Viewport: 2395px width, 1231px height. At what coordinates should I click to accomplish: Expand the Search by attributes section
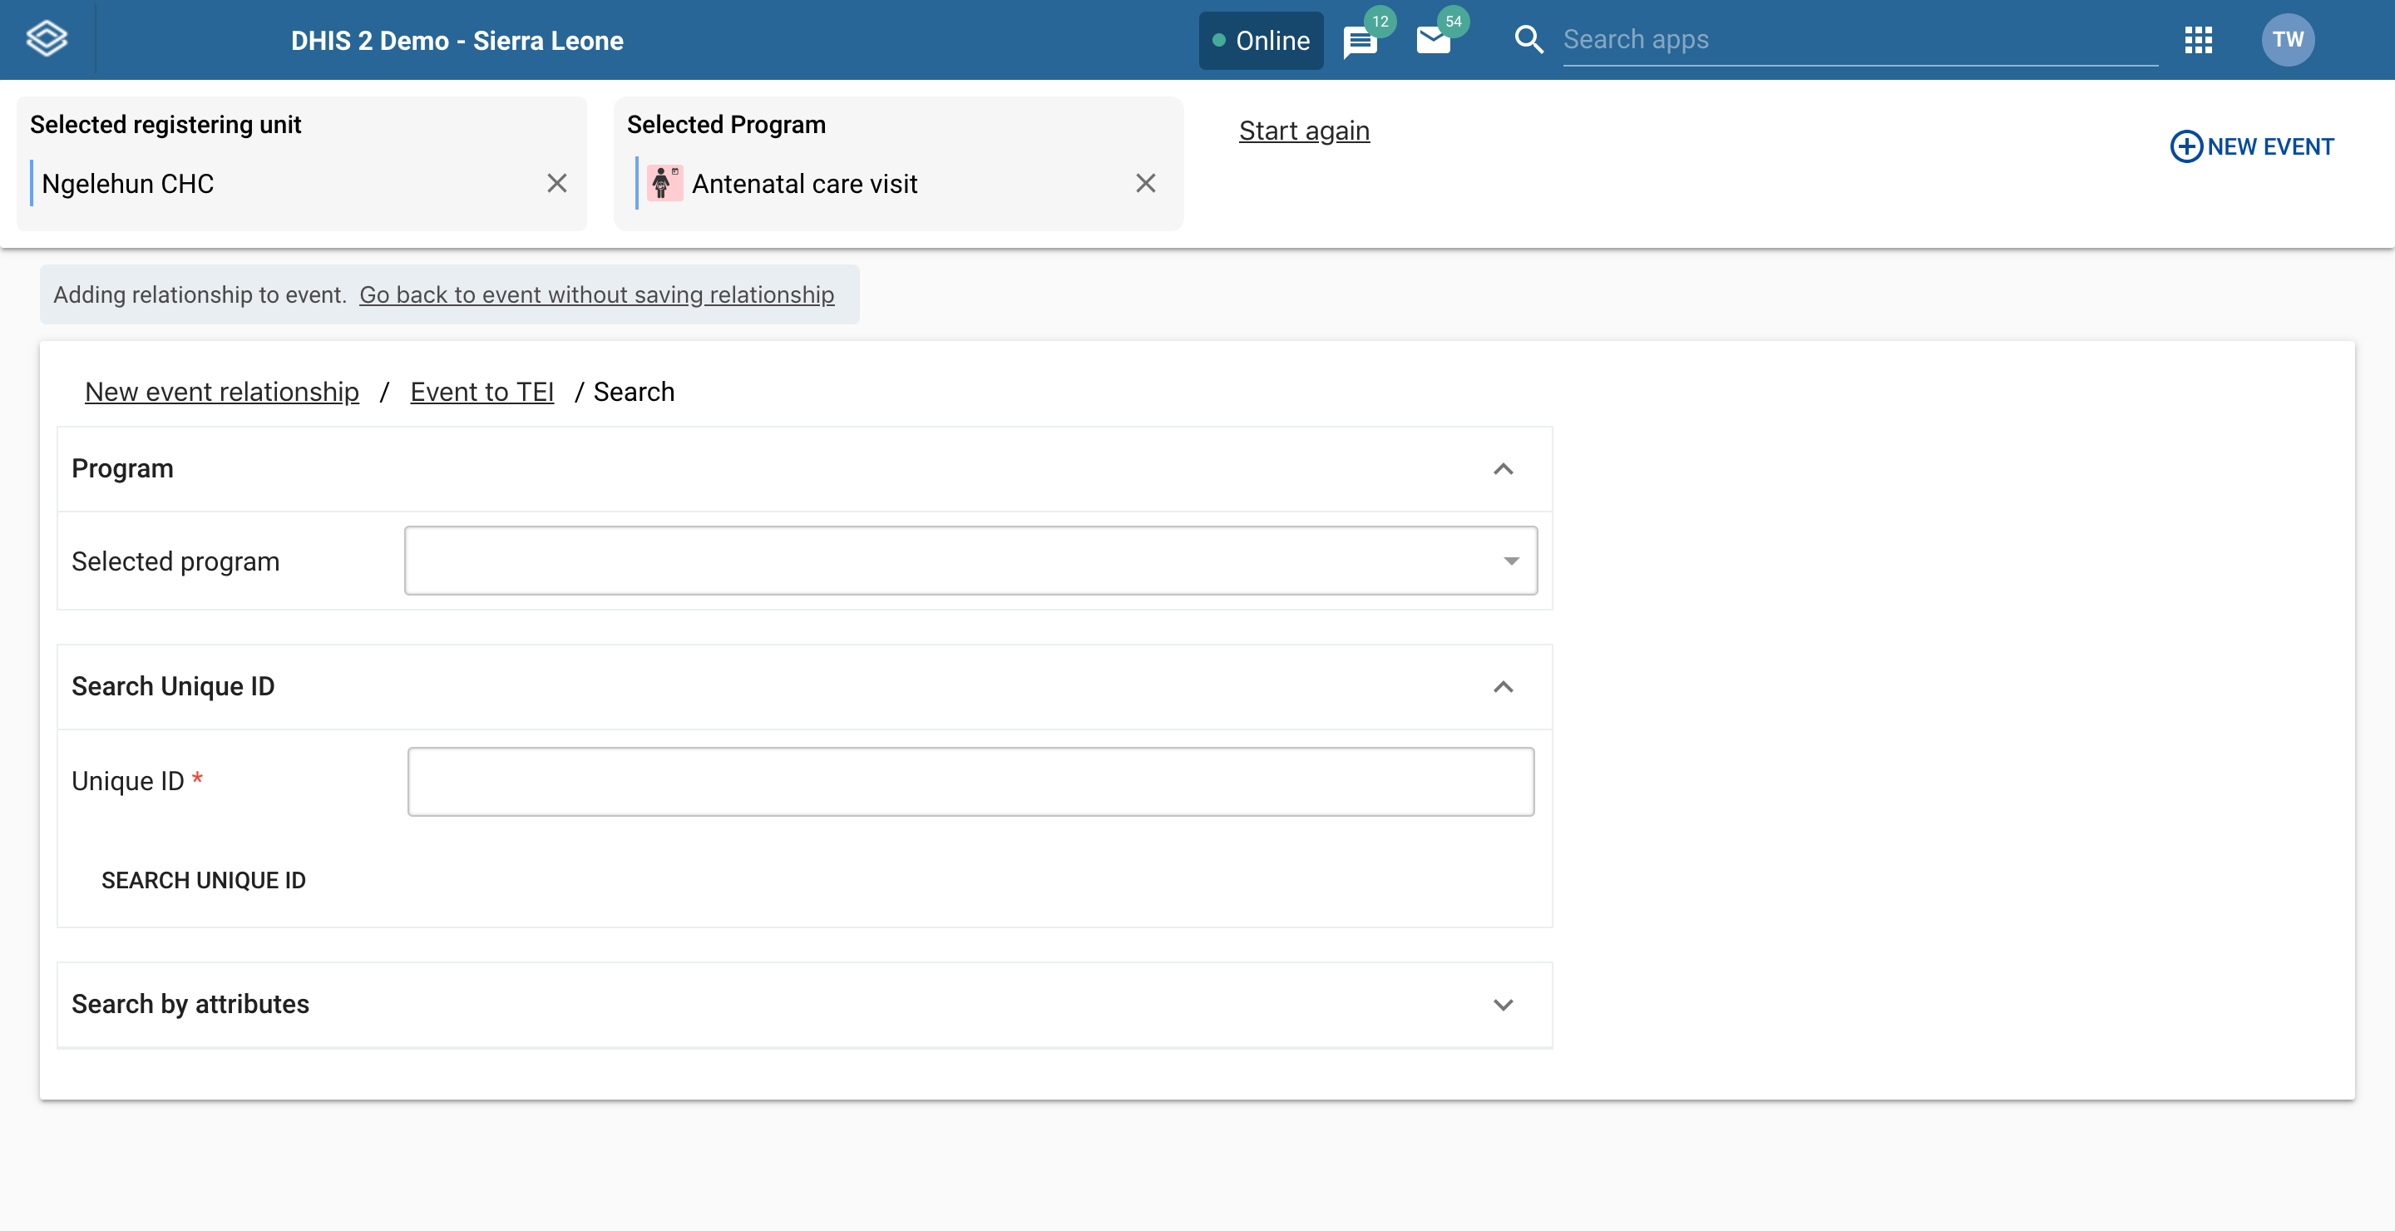1503,1005
